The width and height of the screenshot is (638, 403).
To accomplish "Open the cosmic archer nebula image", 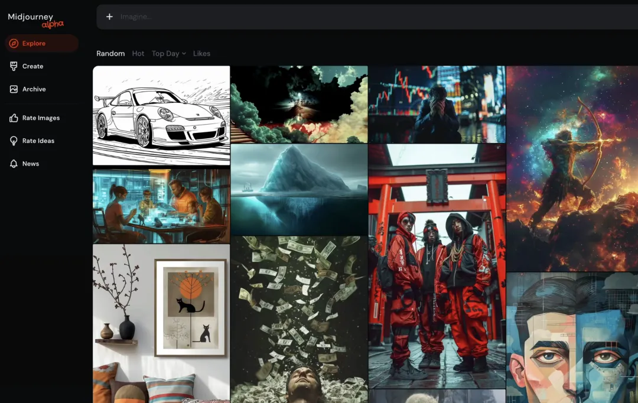I will pyautogui.click(x=572, y=168).
